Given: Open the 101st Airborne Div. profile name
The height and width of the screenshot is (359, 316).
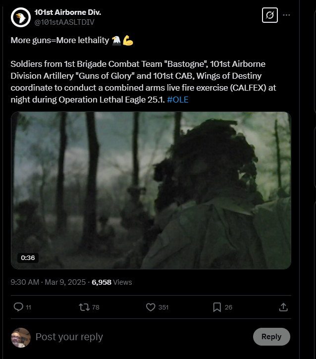Looking at the screenshot, I should 68,12.
